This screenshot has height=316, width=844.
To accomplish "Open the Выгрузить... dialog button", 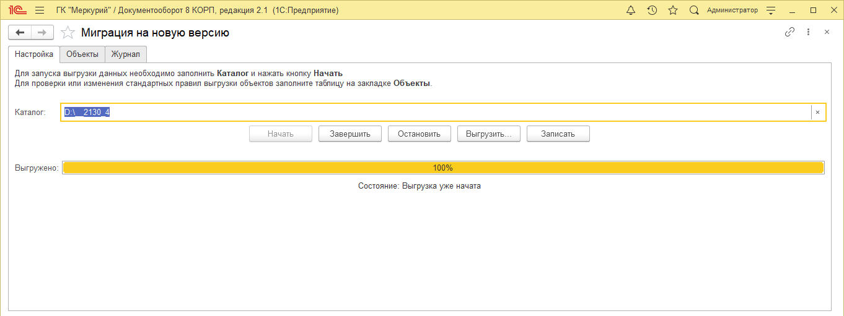I will [488, 134].
